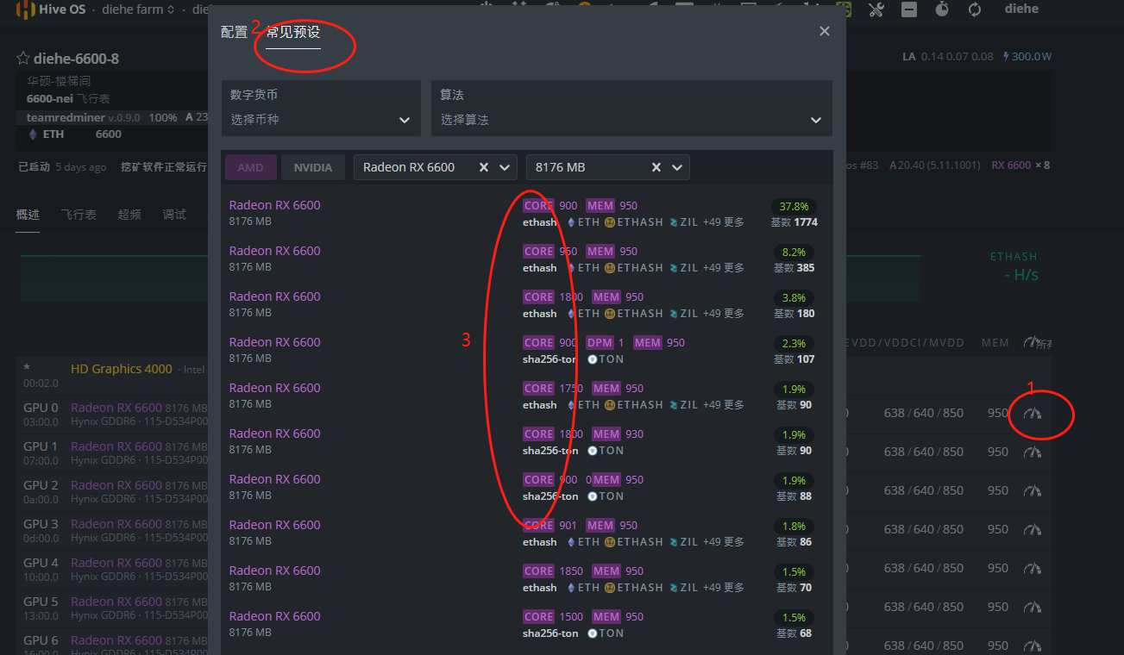This screenshot has width=1124, height=655.
Task: Click the 2.3% popularity badge
Action: pos(794,343)
